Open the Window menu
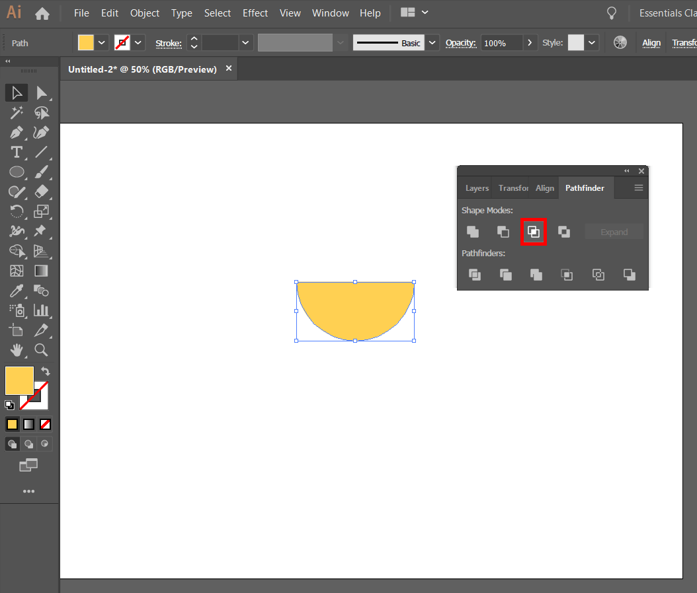 [x=331, y=13]
